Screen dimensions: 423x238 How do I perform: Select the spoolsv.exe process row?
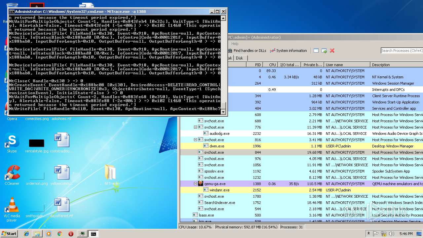(x=301, y=171)
